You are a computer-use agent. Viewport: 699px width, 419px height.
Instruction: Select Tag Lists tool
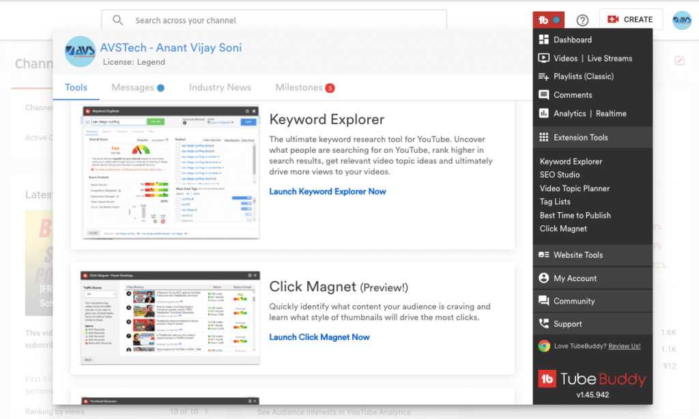click(554, 202)
